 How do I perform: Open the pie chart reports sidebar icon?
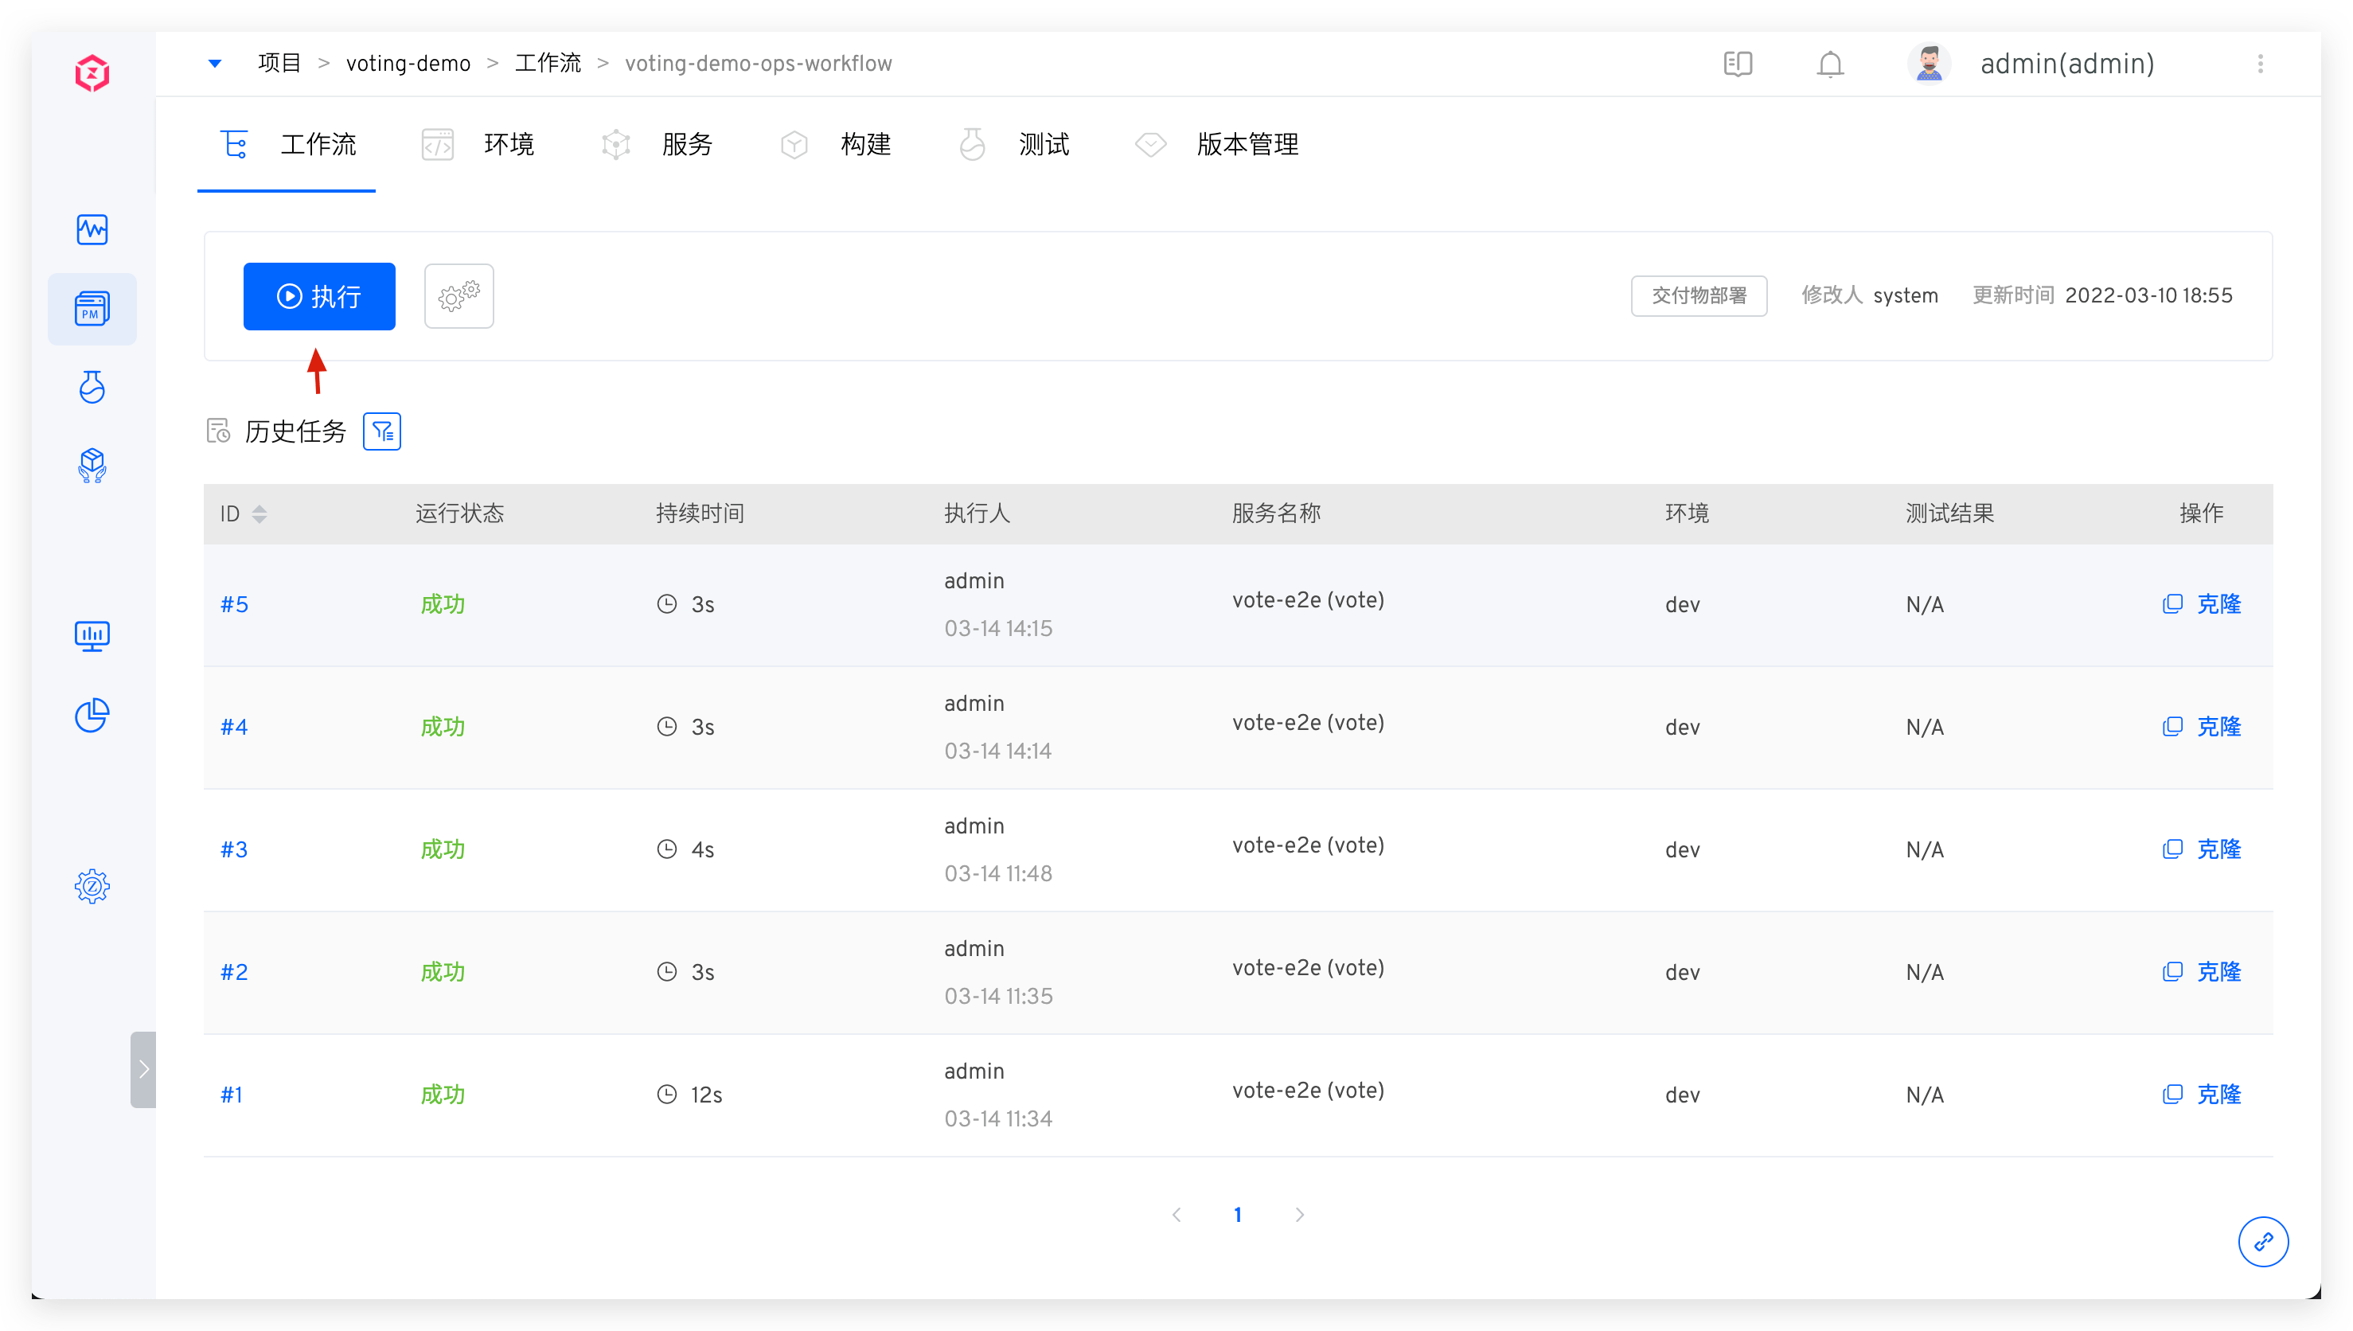pyautogui.click(x=92, y=714)
